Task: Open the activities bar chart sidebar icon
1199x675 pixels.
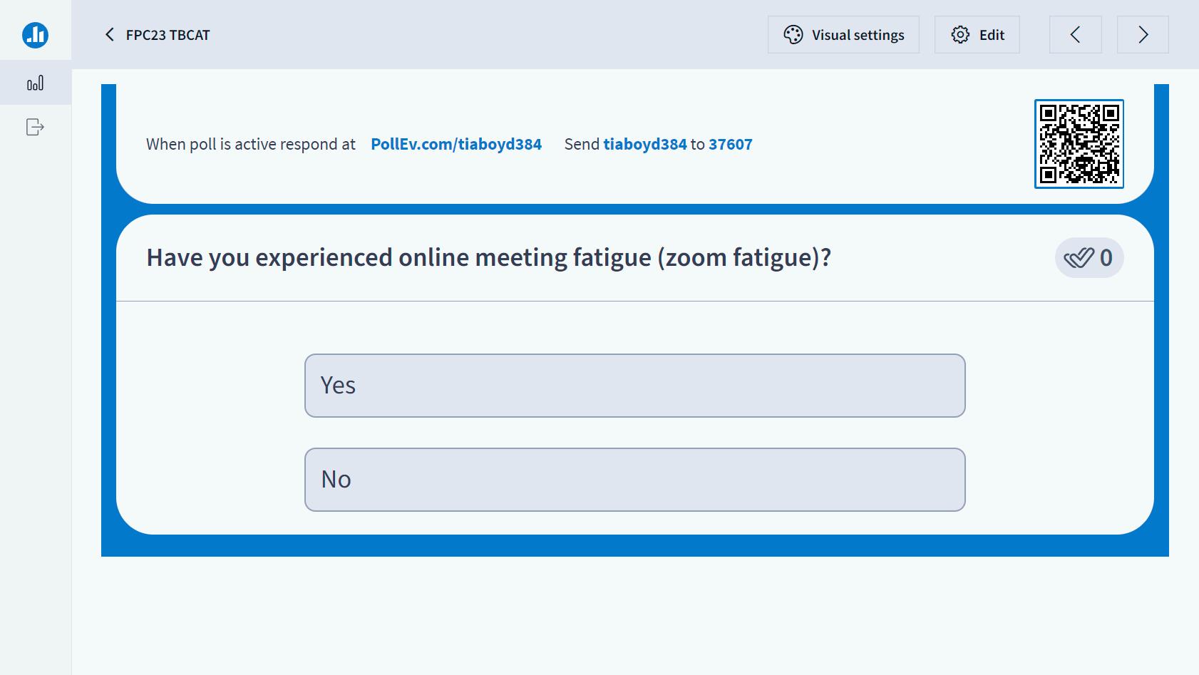Action: [35, 83]
